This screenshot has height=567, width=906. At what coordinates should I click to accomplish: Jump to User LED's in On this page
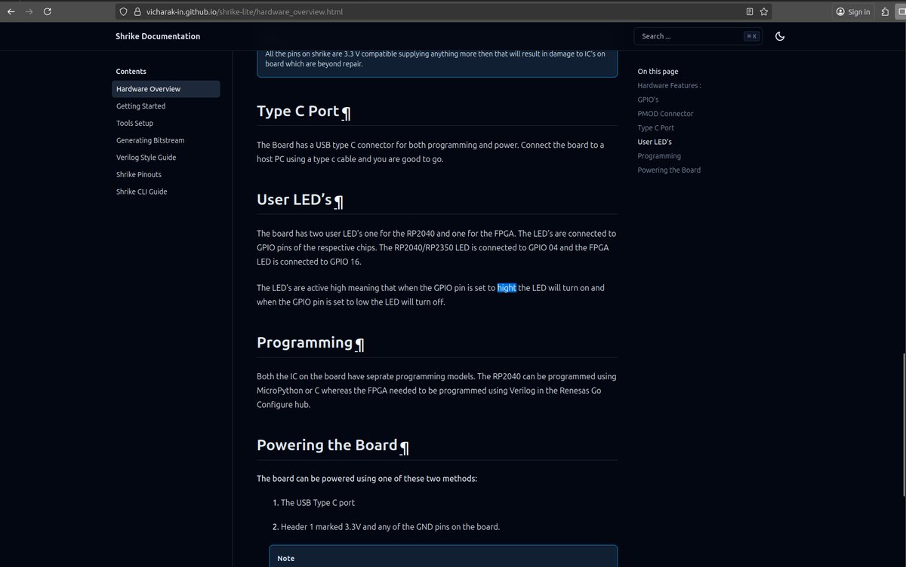coord(655,142)
